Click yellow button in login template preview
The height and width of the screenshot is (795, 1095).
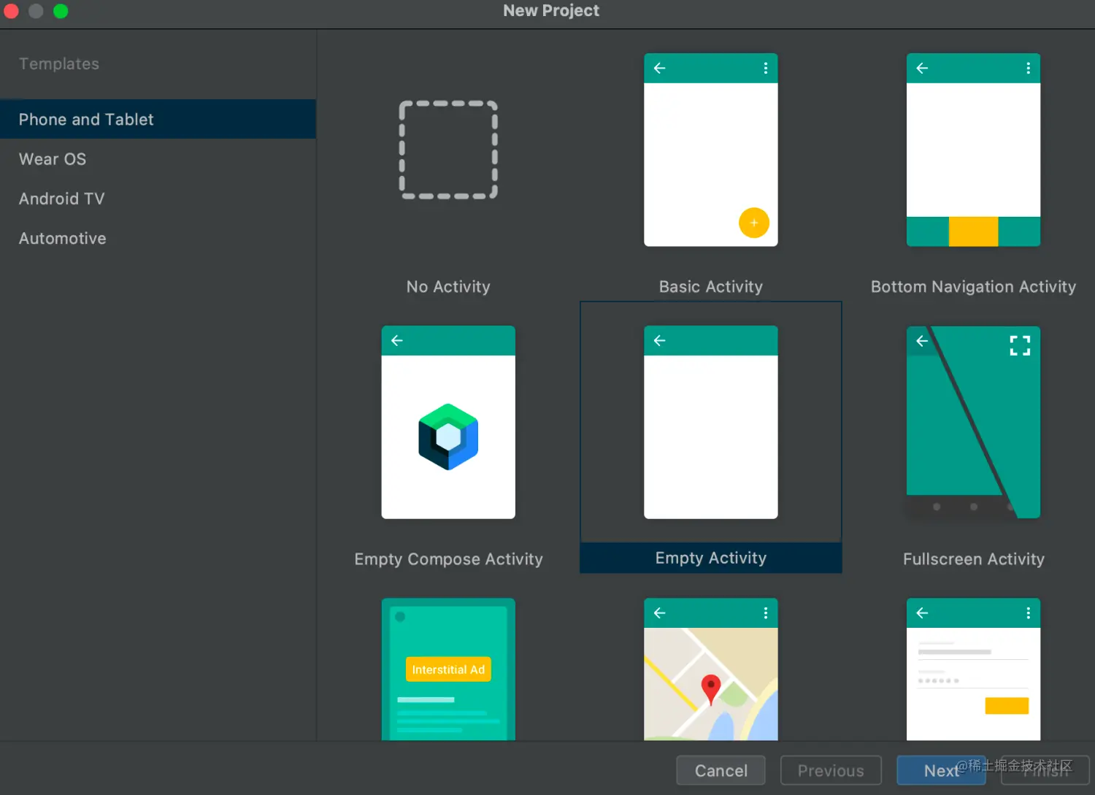(x=1007, y=705)
